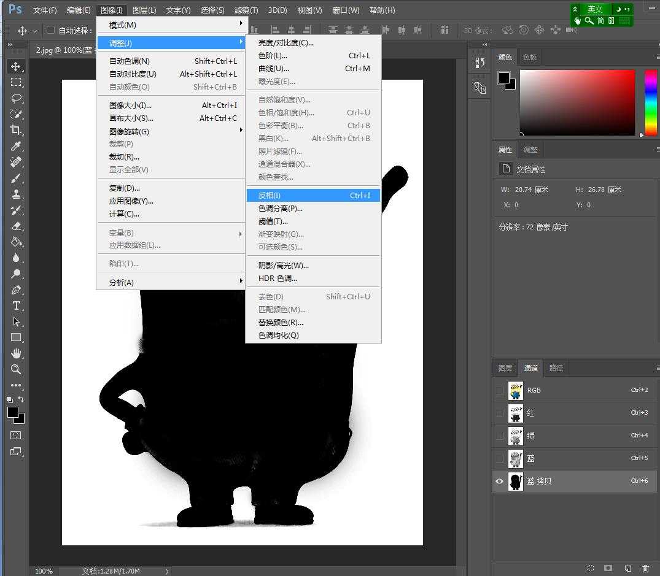Image resolution: width=660 pixels, height=576 pixels.
Task: Select the Hand tool
Action: click(x=16, y=353)
